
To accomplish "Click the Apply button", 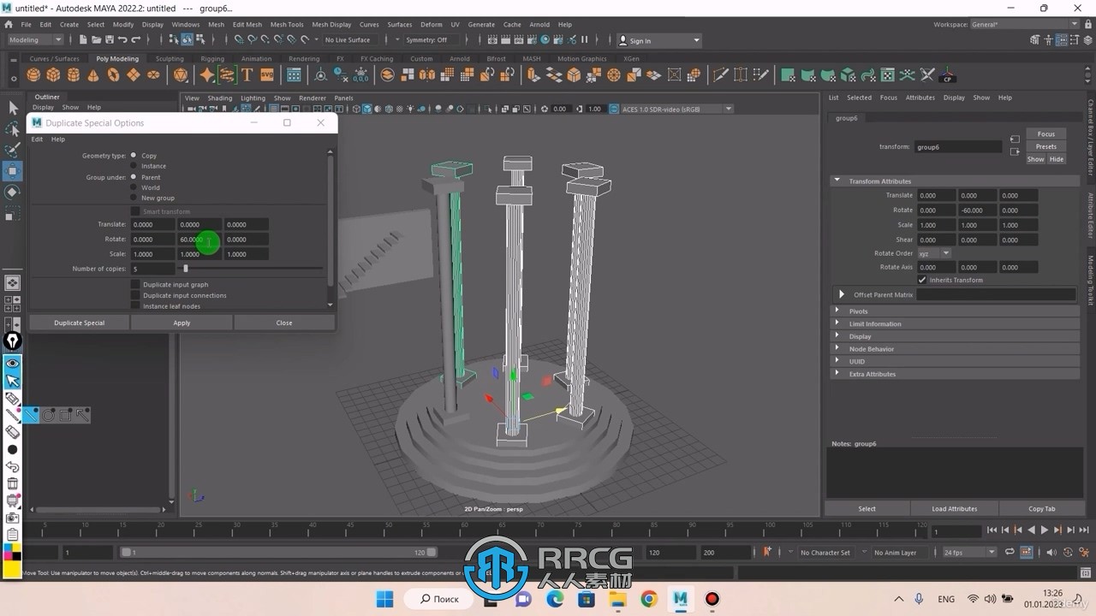I will point(182,323).
